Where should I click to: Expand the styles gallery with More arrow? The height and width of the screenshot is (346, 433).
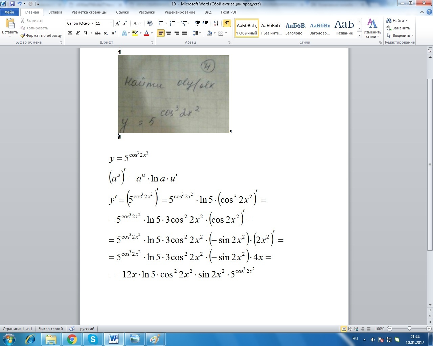pyautogui.click(x=359, y=35)
